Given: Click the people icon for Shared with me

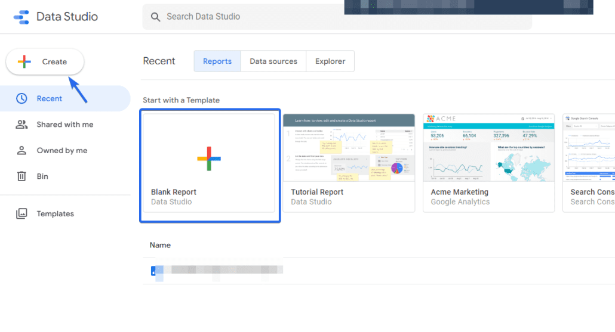Looking at the screenshot, I should click(21, 125).
